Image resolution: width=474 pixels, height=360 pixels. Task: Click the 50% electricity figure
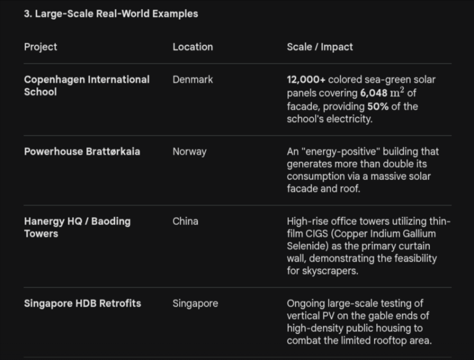[378, 107]
